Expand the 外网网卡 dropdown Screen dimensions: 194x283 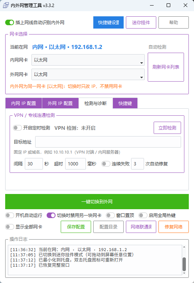pos(88,74)
